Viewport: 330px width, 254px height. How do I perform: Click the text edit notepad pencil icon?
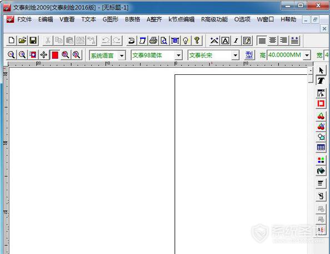pyautogui.click(x=247, y=40)
